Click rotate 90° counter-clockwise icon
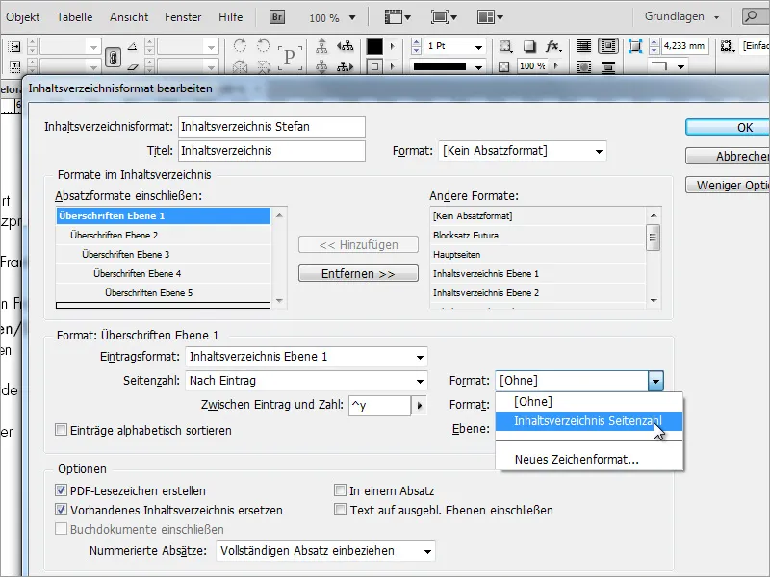 264,46
